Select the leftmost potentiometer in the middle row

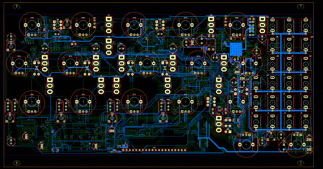[x=19, y=64]
